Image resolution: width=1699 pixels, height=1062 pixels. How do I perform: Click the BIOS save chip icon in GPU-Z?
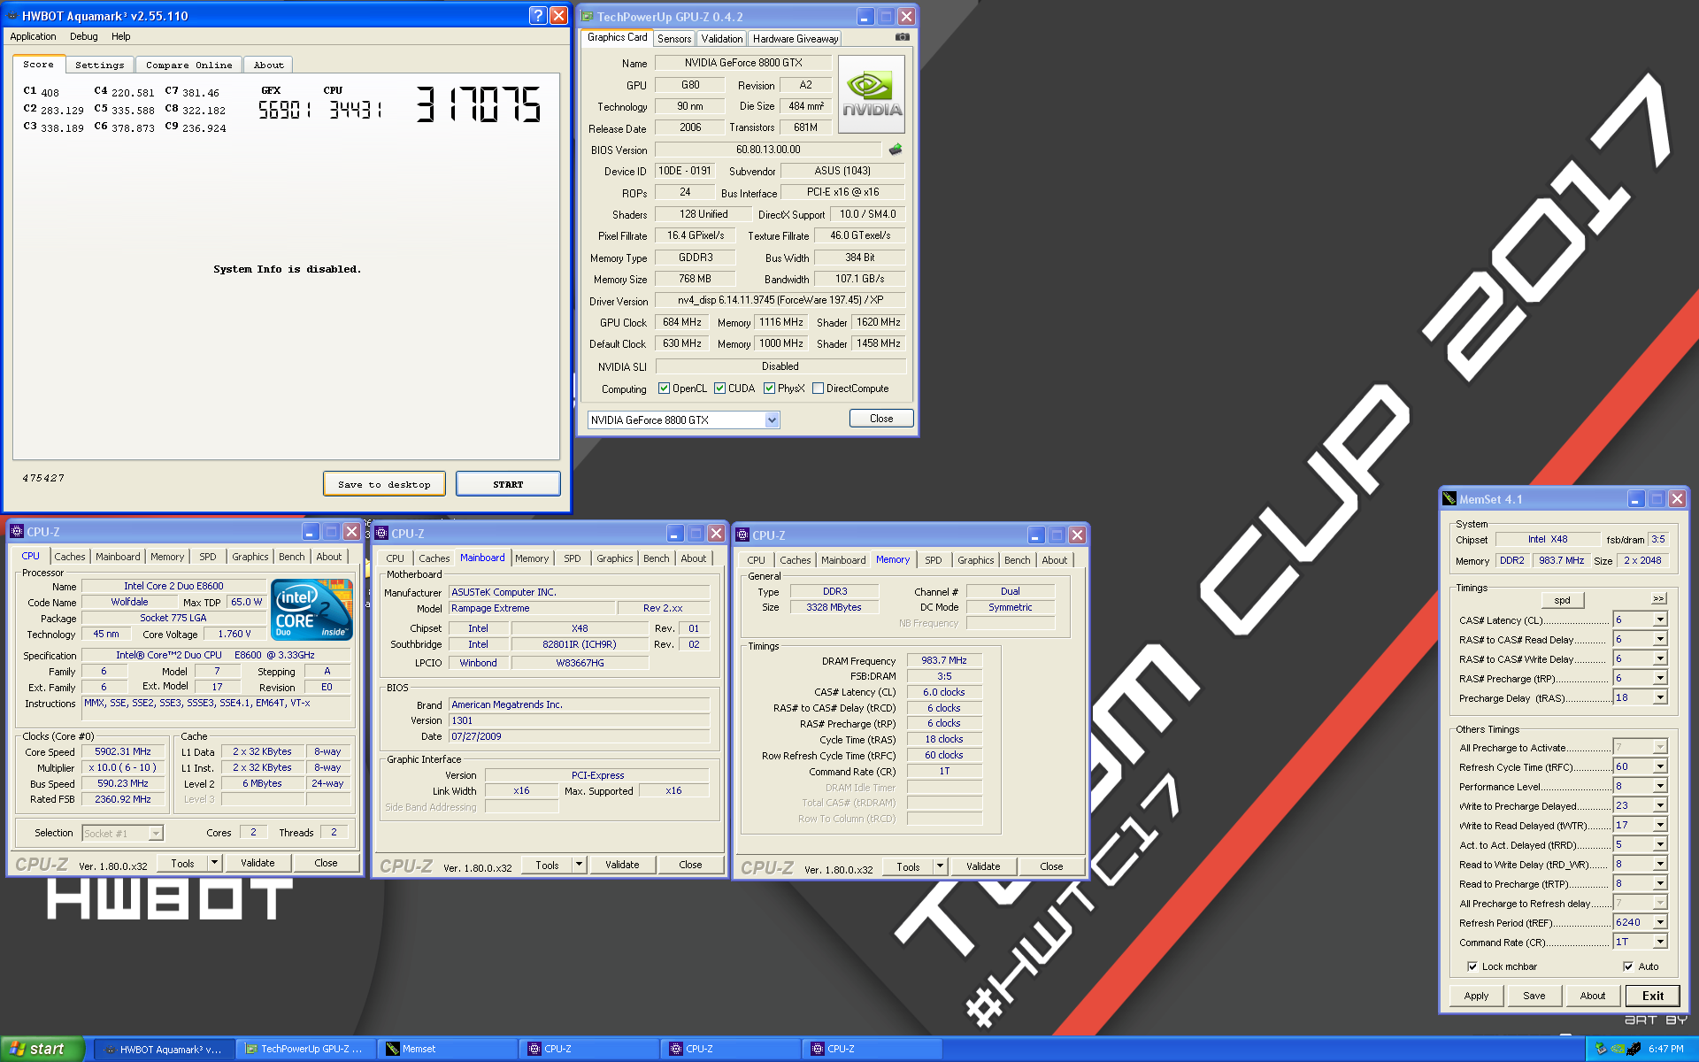click(896, 150)
